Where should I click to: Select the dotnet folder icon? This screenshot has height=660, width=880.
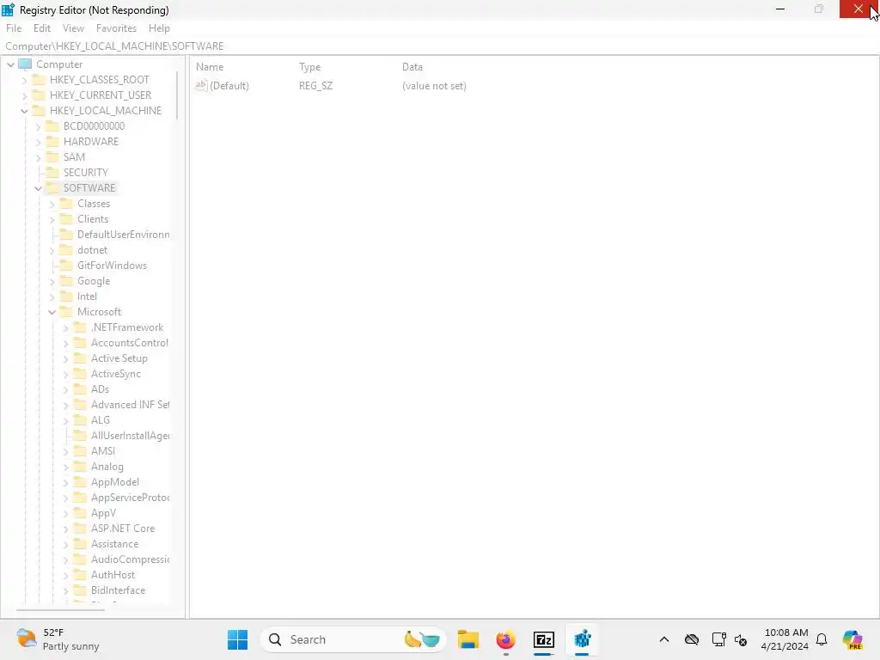coord(66,250)
